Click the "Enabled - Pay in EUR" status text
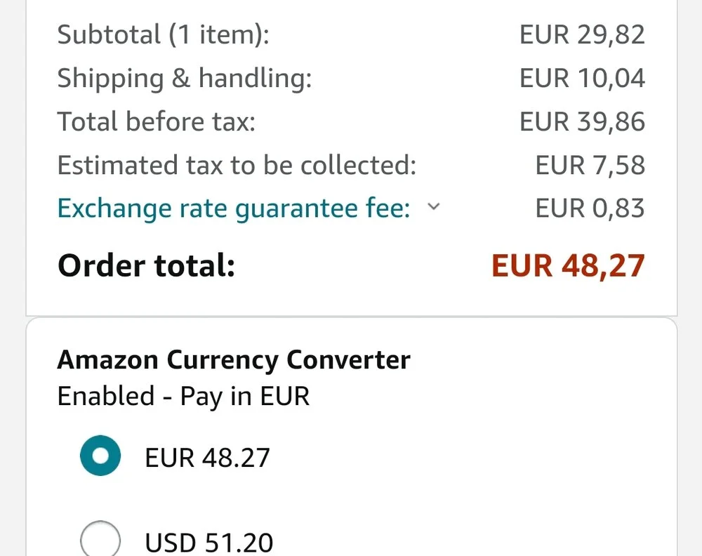 (183, 397)
